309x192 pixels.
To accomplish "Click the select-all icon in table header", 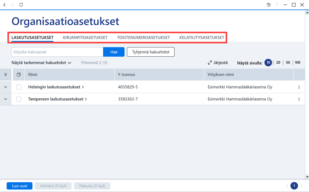I will pyautogui.click(x=19, y=74).
